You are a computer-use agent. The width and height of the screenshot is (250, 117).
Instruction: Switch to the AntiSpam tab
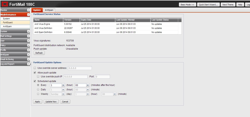(x=49, y=10)
